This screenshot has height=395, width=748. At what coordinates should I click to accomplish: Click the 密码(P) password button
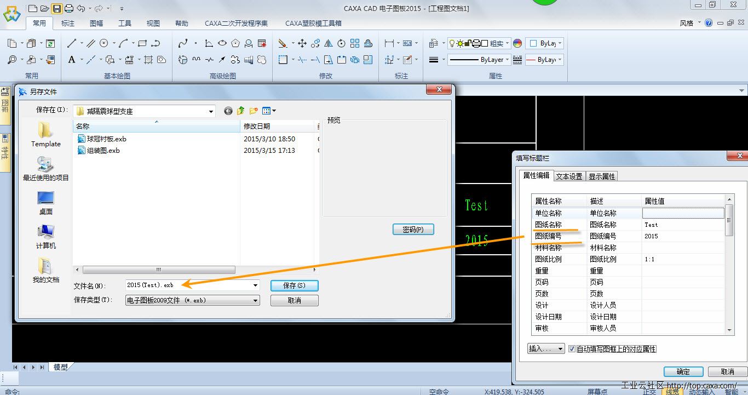[x=413, y=230]
